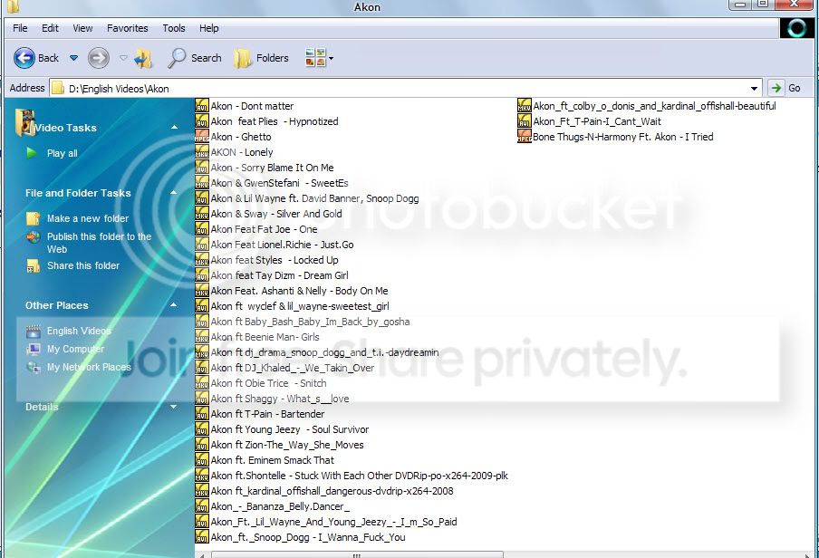Click the Share this folder icon
Image resolution: width=819 pixels, height=558 pixels.
pos(33,266)
